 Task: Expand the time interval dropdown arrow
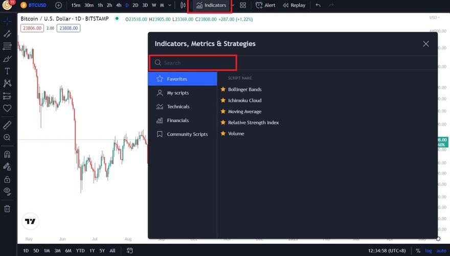(170, 5)
